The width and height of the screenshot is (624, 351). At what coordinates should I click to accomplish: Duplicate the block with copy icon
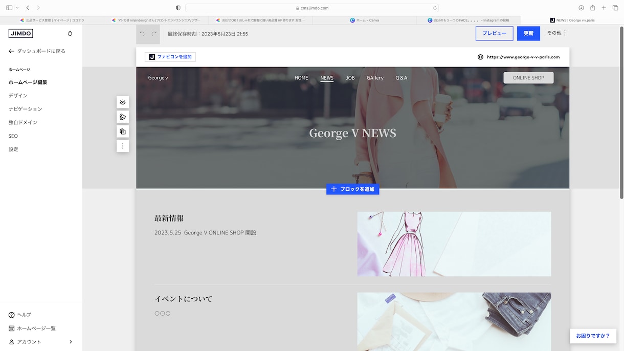tap(123, 131)
